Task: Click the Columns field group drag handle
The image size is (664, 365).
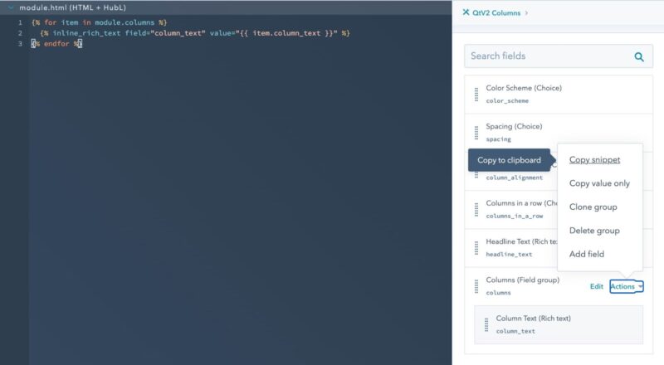Action: click(x=476, y=286)
